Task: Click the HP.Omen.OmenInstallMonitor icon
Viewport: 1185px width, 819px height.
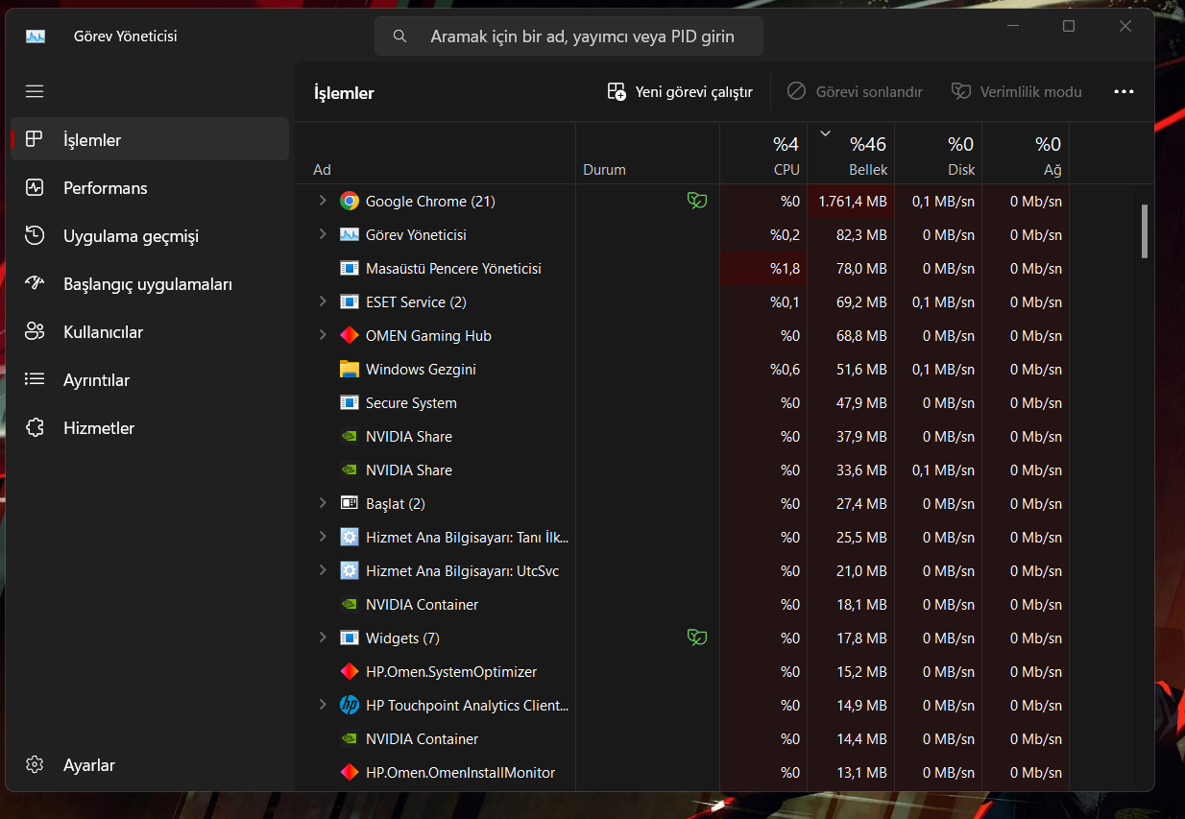Action: pos(350,773)
